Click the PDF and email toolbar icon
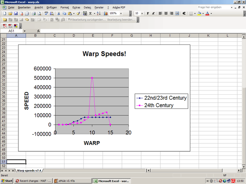246x184 pixels. coord(10,26)
